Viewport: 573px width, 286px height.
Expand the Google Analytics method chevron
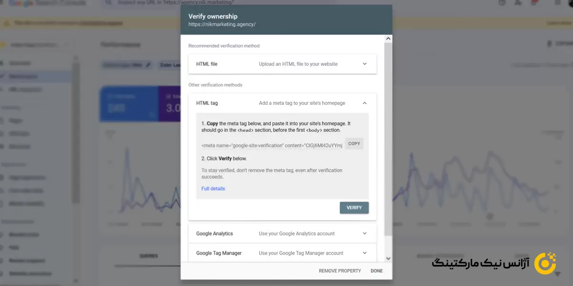click(x=364, y=234)
